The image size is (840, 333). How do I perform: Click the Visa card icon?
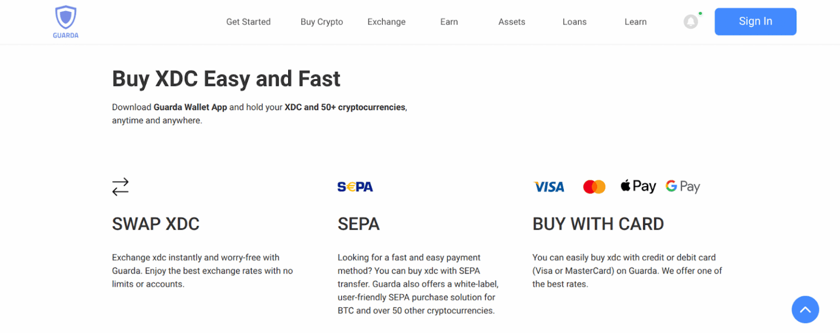pyautogui.click(x=549, y=186)
